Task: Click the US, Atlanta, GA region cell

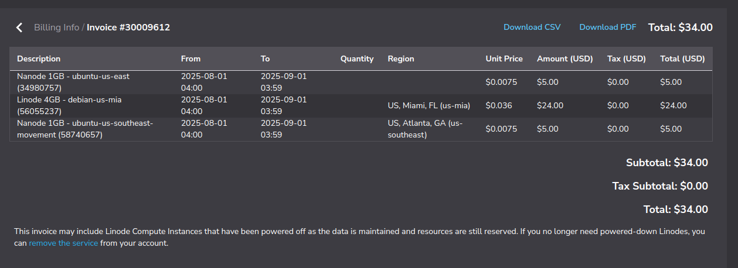Action: [425, 129]
